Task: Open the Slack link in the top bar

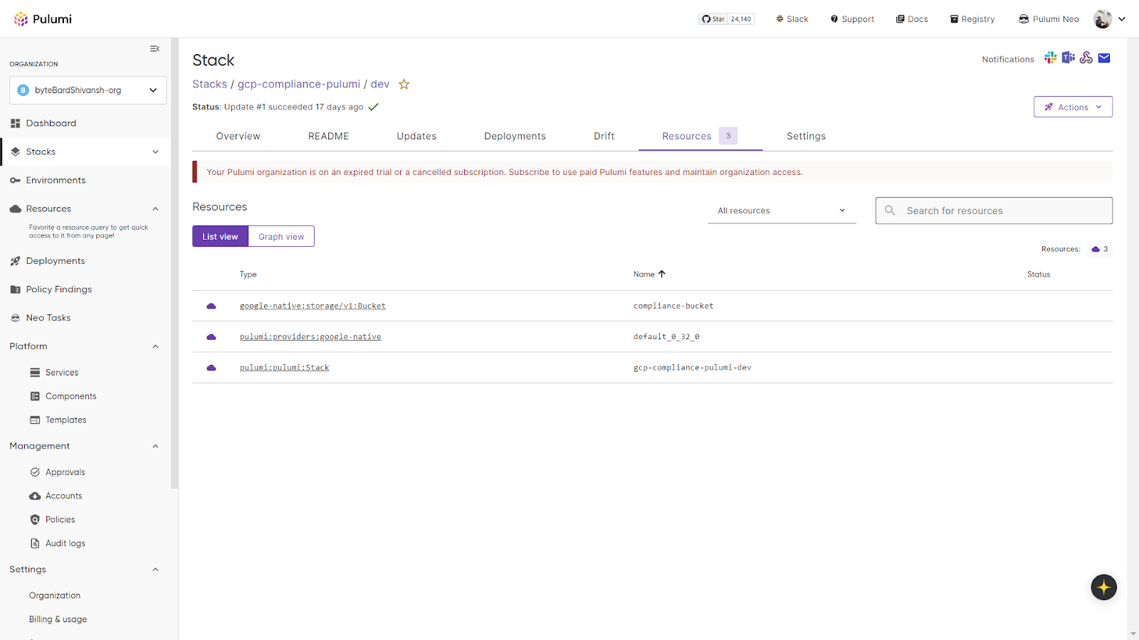Action: [792, 19]
